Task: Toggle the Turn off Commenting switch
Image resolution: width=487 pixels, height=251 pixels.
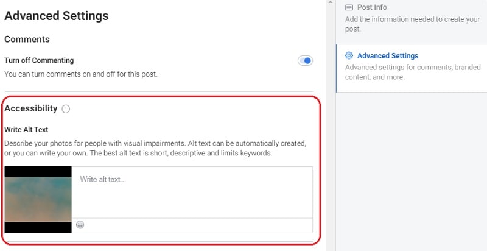Action: [305, 61]
